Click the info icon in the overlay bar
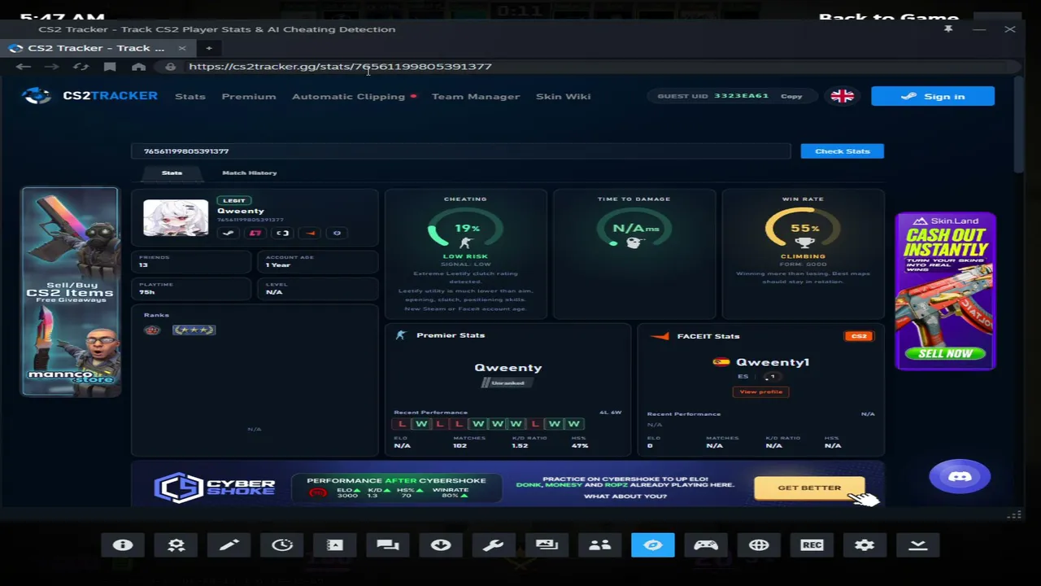This screenshot has width=1041, height=586. [x=123, y=545]
